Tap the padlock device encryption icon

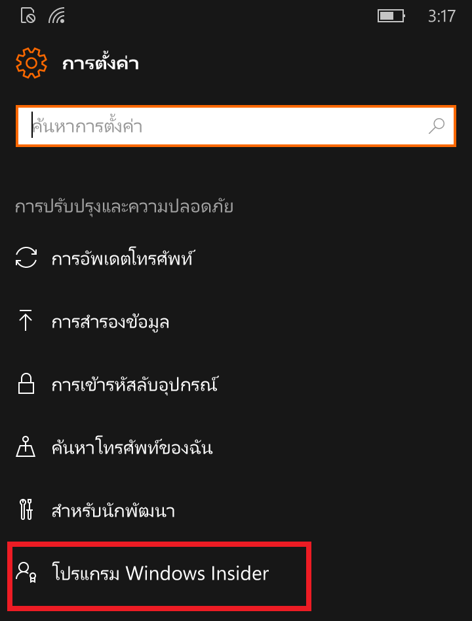(x=26, y=383)
